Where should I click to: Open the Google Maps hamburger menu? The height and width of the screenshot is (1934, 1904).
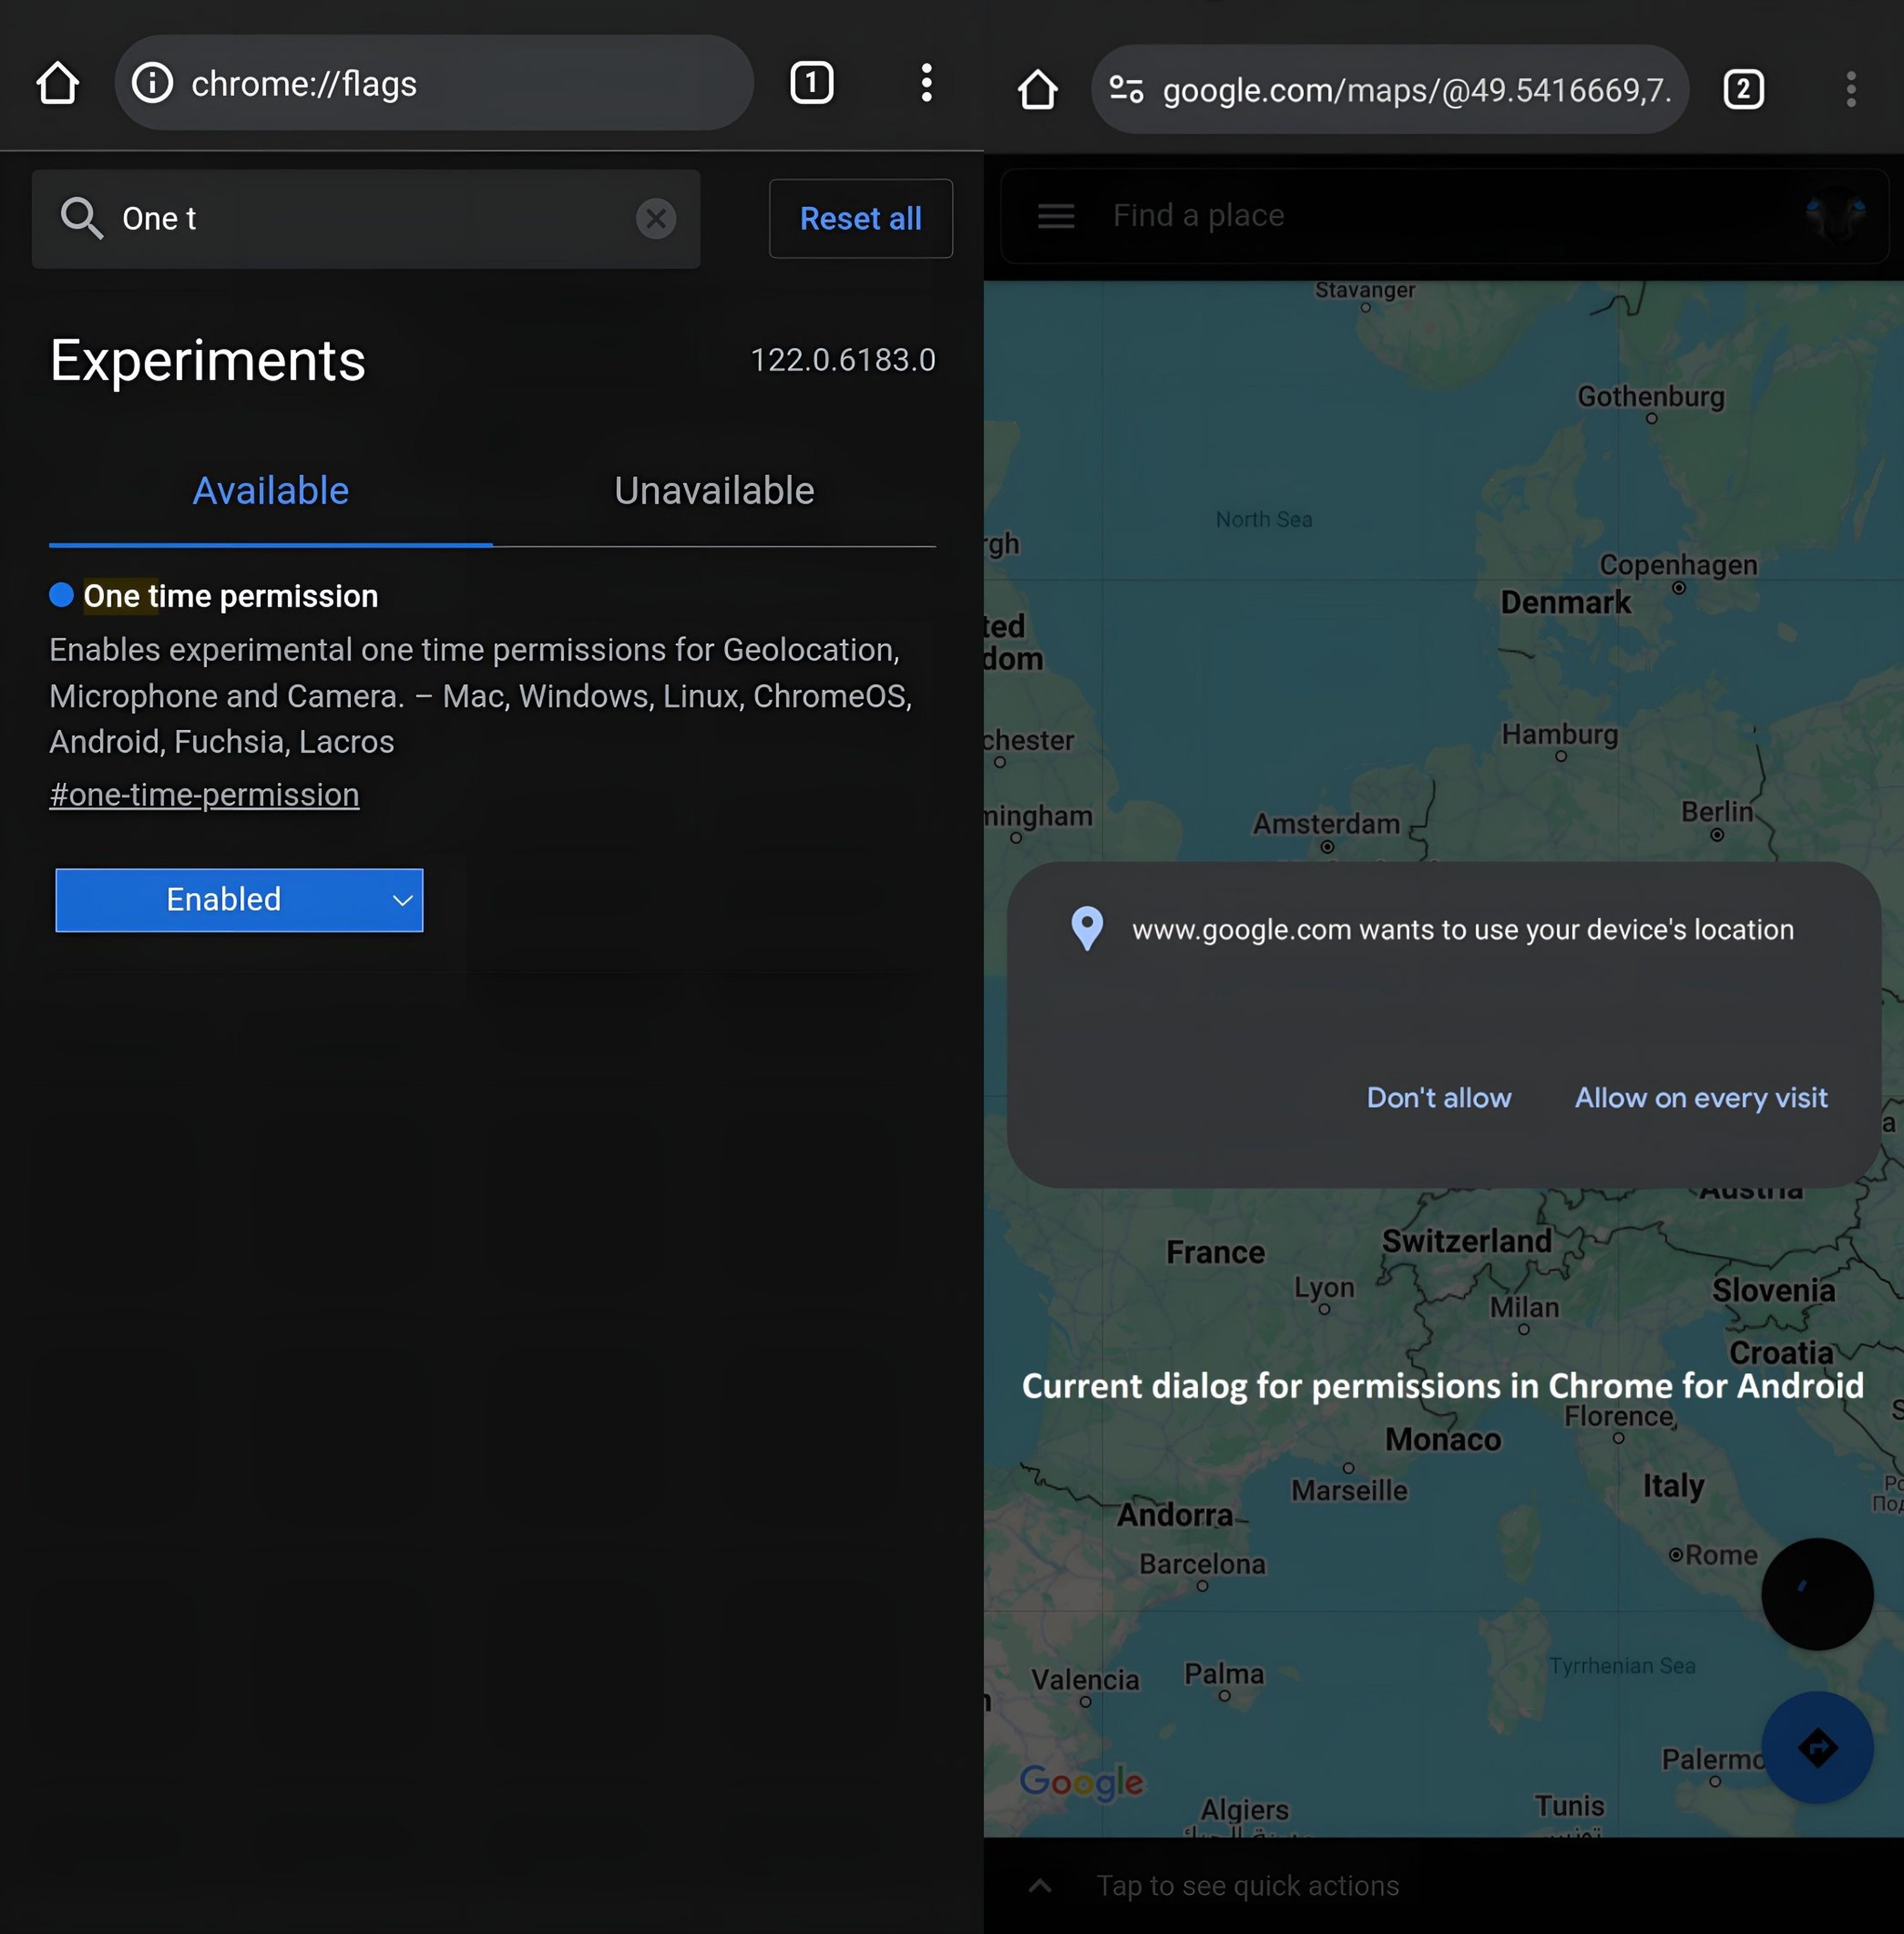coord(1055,215)
